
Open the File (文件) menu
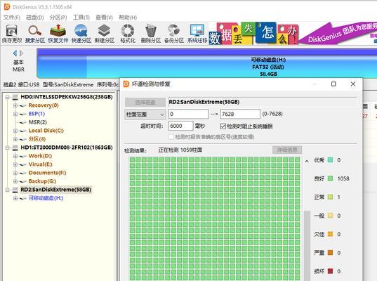click(11, 18)
